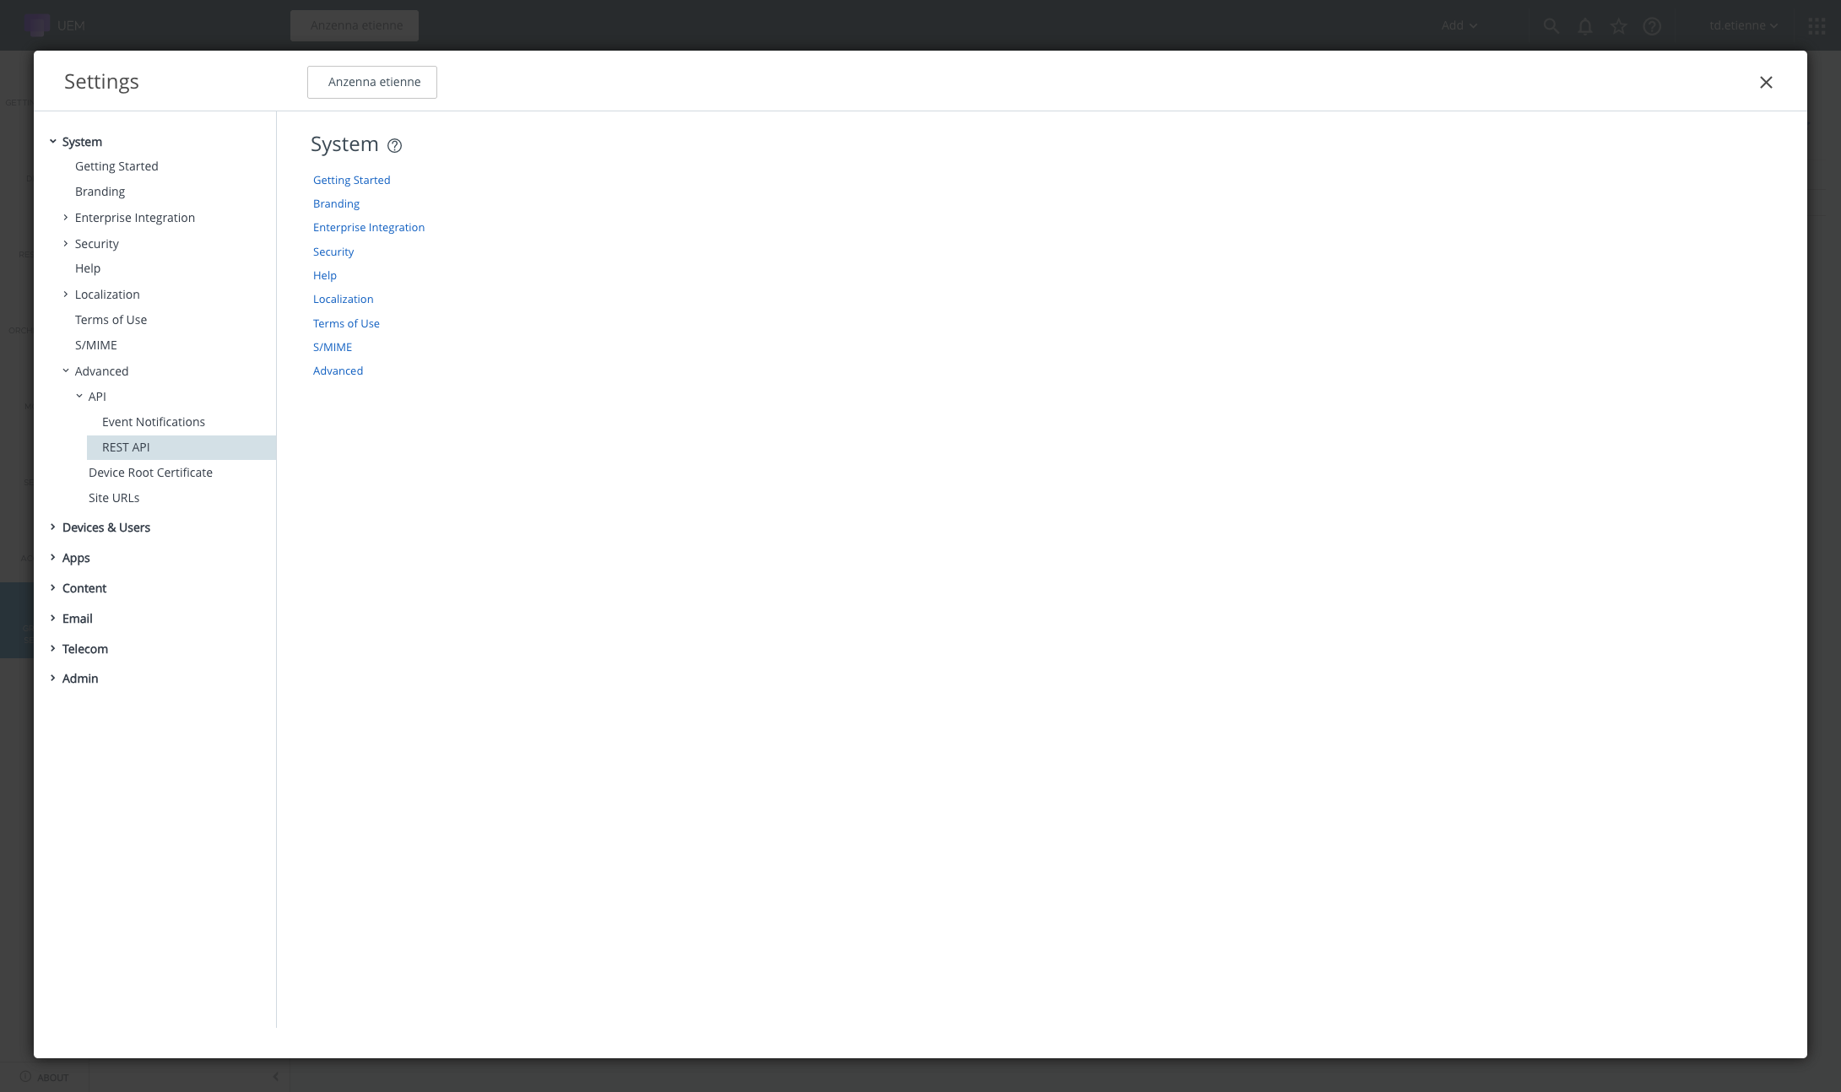
Task: Collapse the System tree section
Action: tap(52, 142)
